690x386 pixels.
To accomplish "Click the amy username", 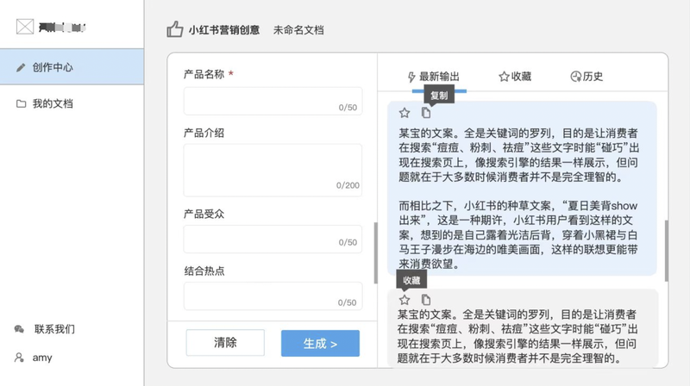I will (42, 358).
